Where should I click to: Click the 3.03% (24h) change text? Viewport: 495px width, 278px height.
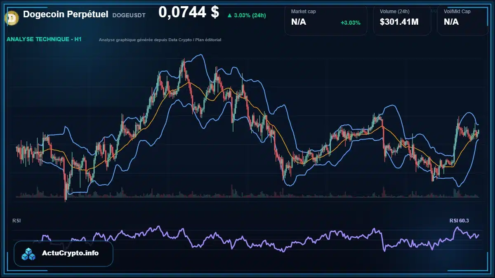[x=250, y=16]
